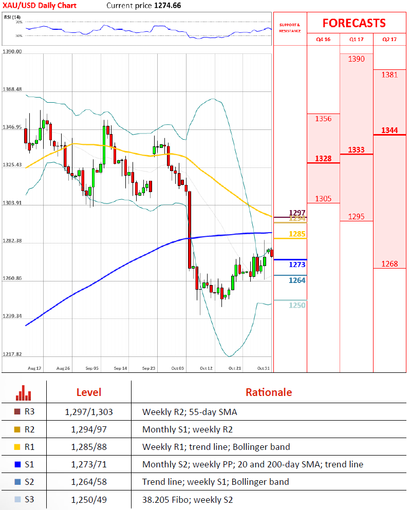Select the R3 dark red color swatch
This screenshot has height=510, width=410.
coord(17,412)
